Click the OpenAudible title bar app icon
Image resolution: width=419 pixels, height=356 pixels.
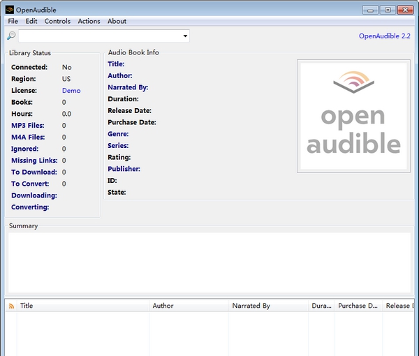[9, 10]
